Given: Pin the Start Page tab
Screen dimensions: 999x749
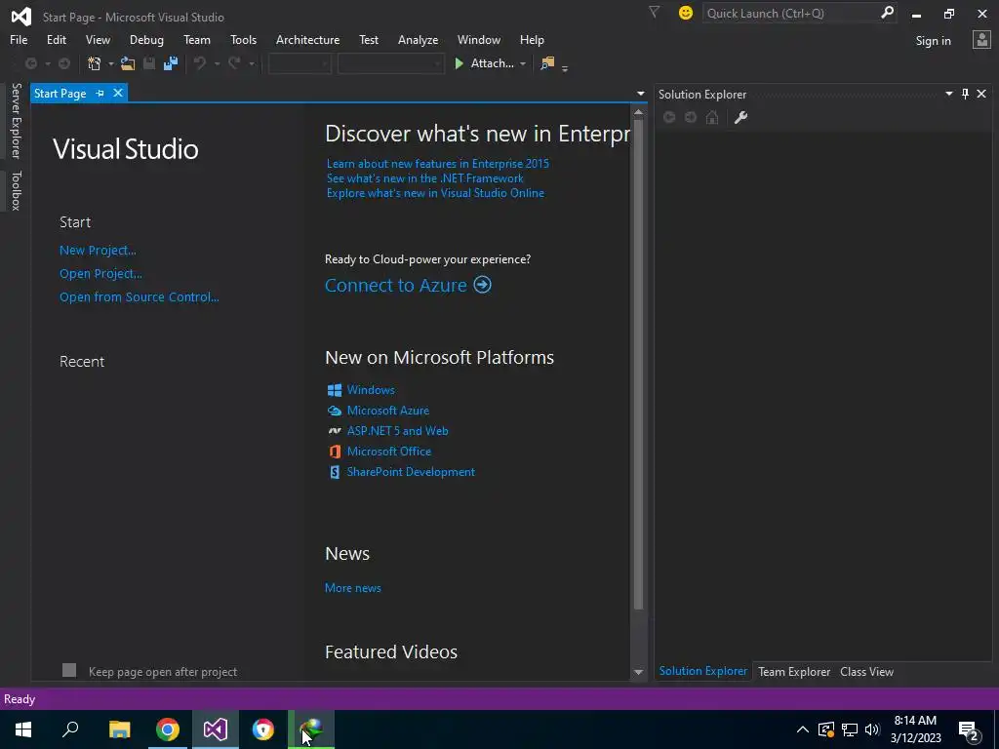Looking at the screenshot, I should [100, 93].
